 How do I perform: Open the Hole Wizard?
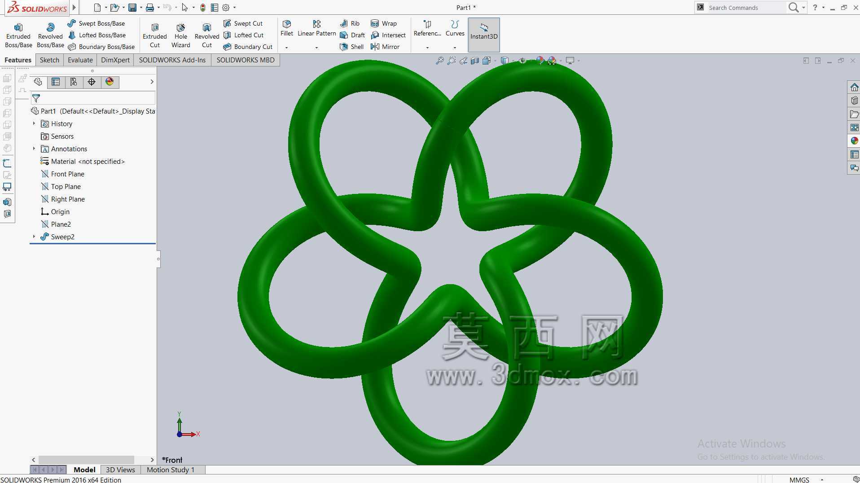tap(181, 35)
